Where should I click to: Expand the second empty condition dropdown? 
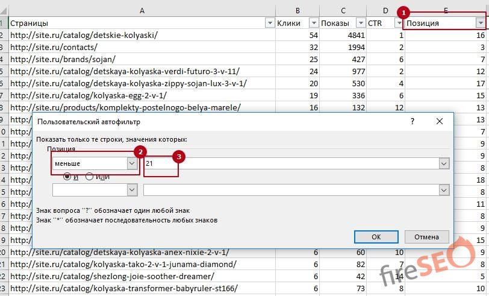click(132, 189)
